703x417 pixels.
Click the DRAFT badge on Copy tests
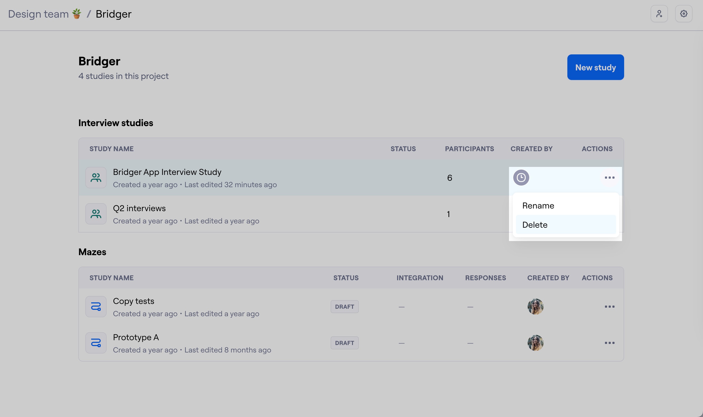tap(344, 307)
